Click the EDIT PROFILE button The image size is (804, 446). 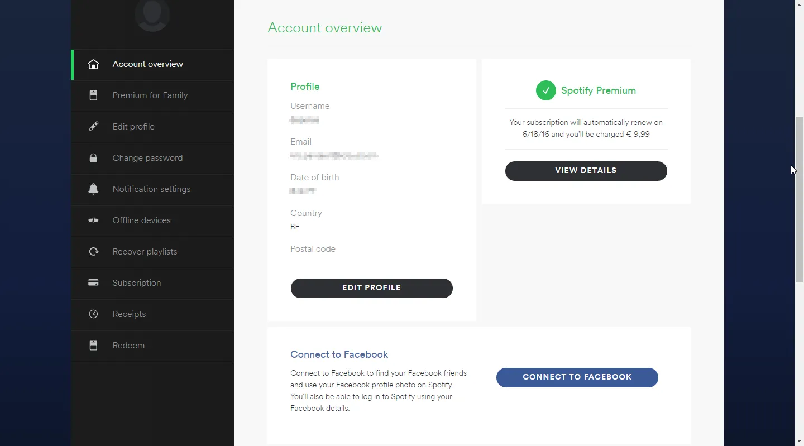pyautogui.click(x=371, y=288)
